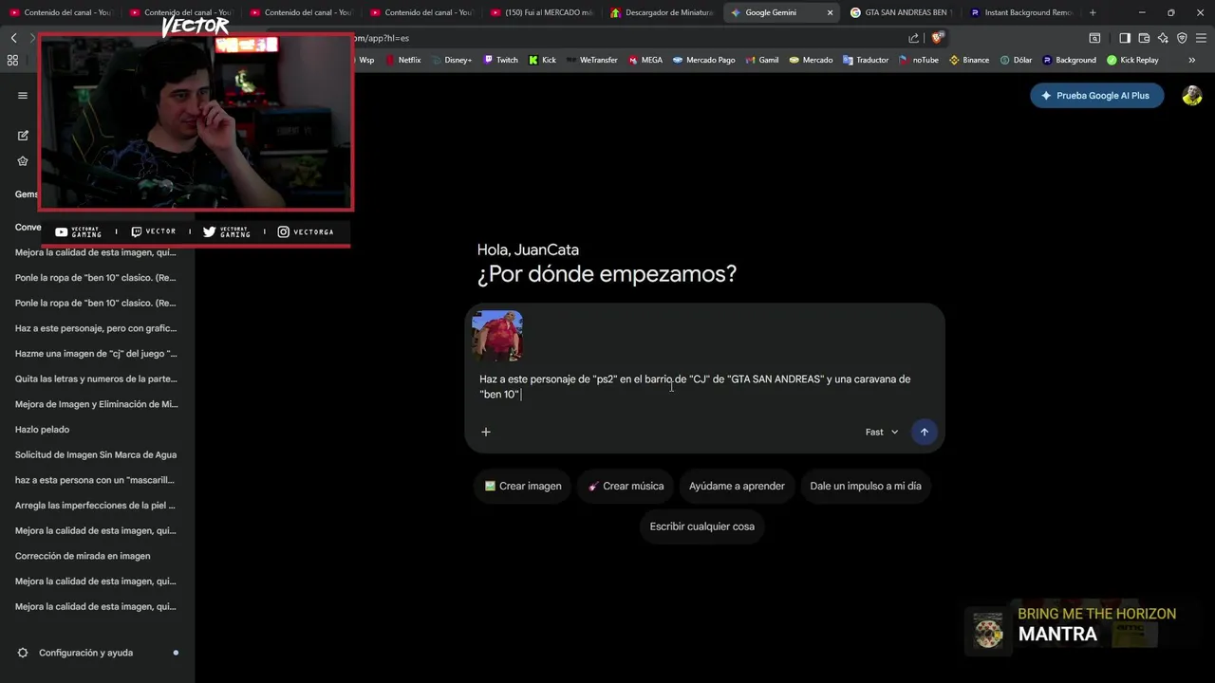
Task: Click inside the prompt text field
Action: (x=695, y=386)
